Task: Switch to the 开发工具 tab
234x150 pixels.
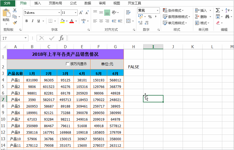Action: [134, 3]
